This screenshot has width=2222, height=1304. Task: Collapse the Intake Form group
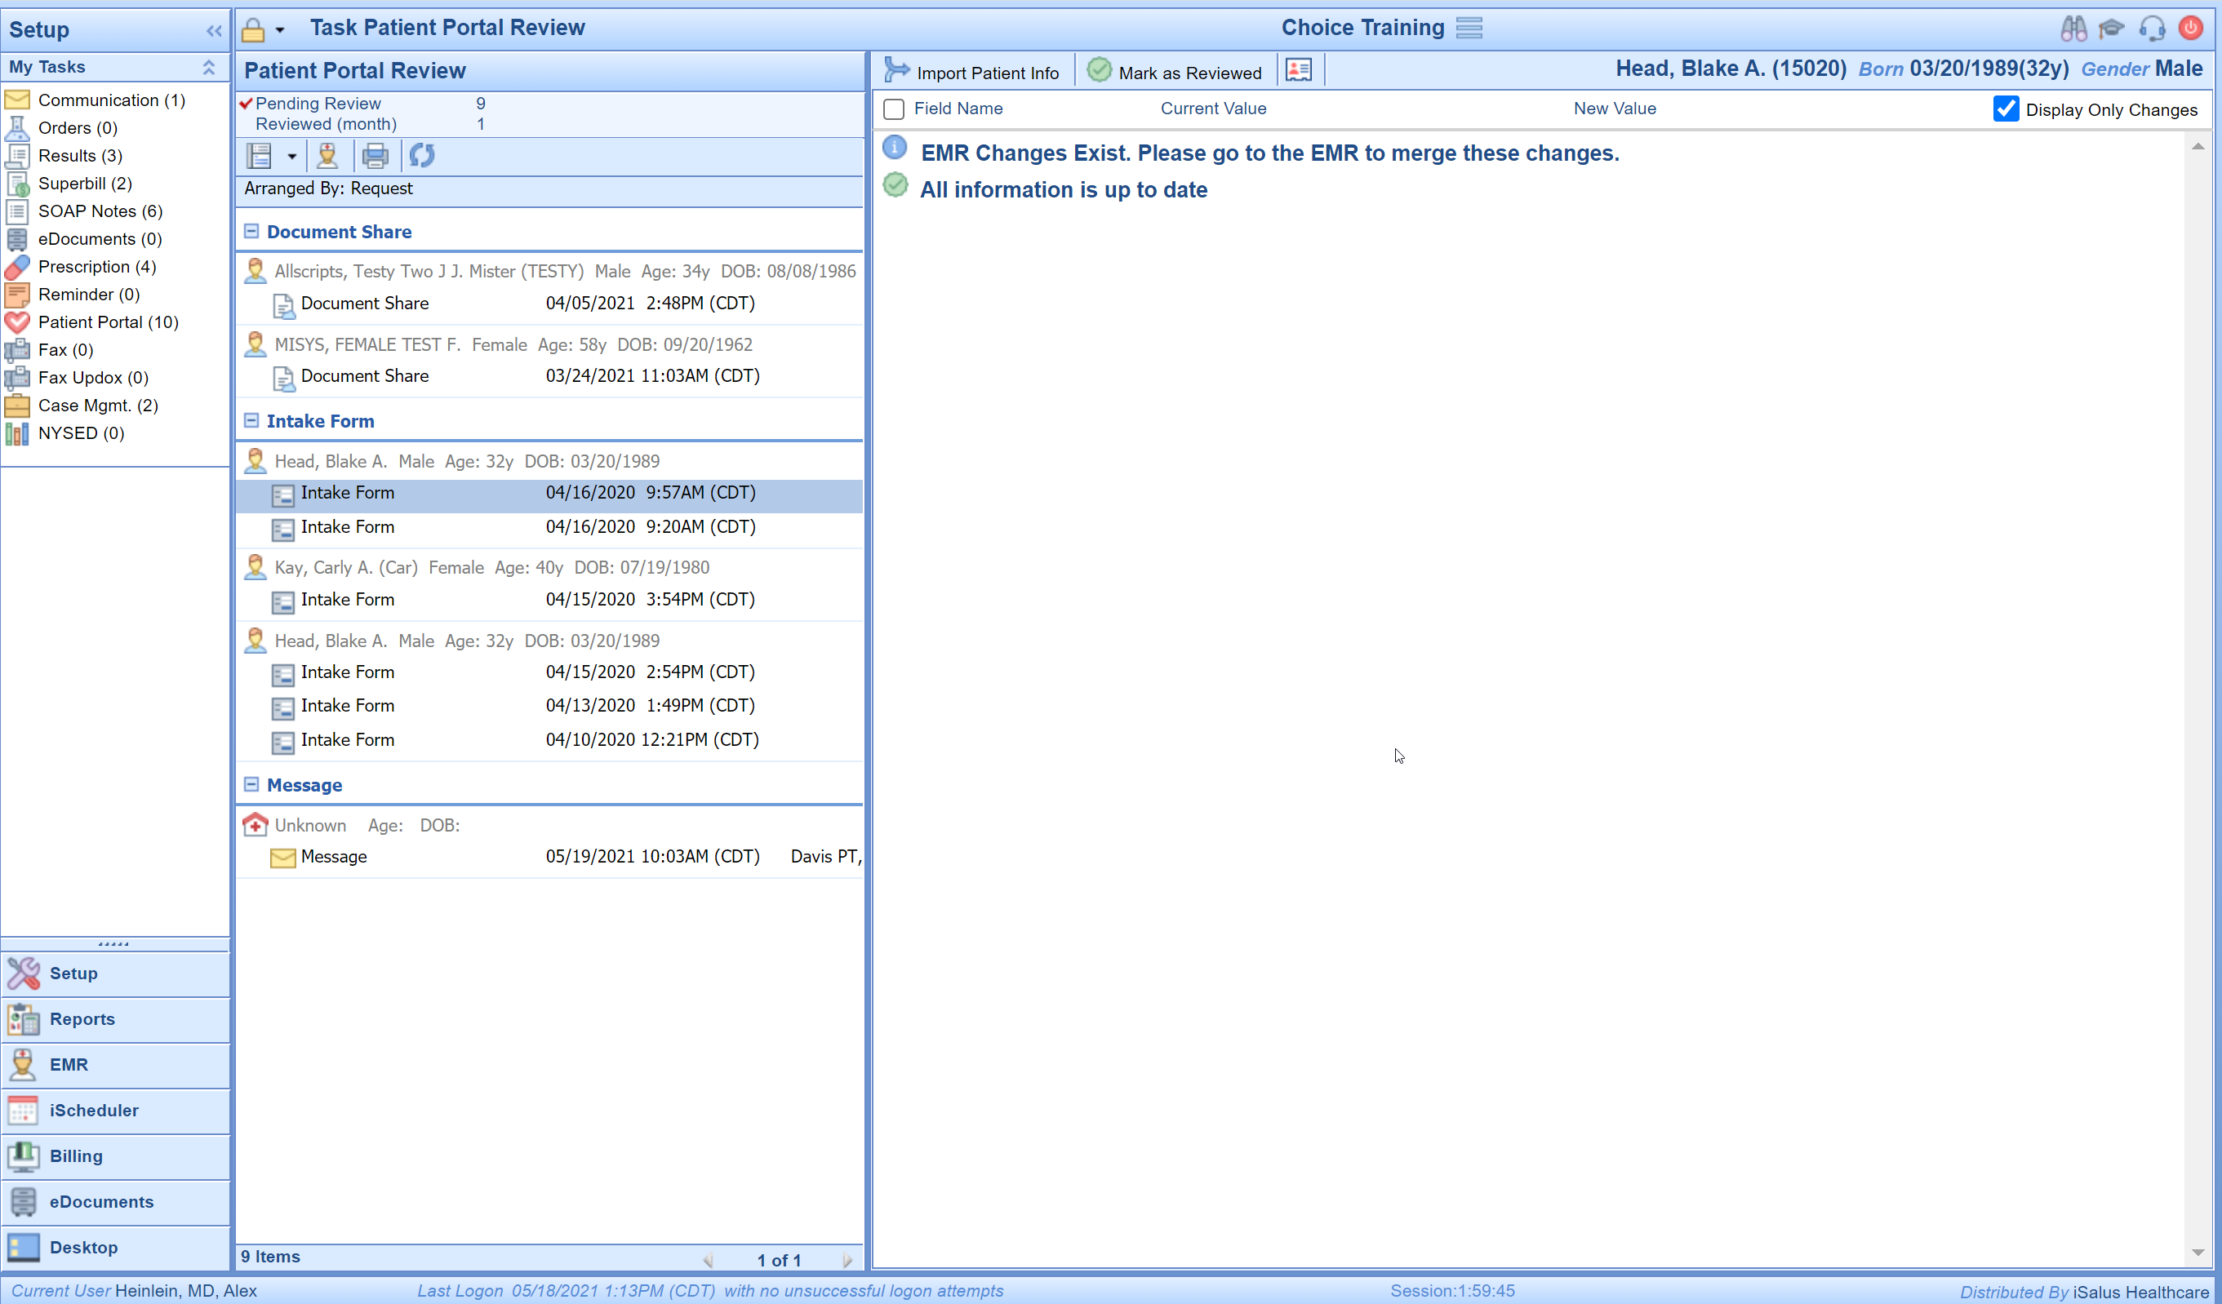click(251, 420)
